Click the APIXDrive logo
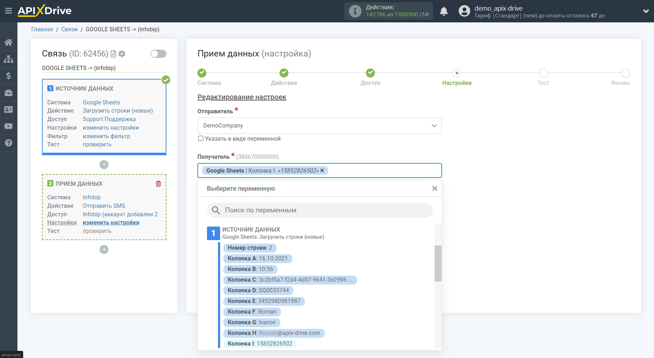 click(45, 11)
